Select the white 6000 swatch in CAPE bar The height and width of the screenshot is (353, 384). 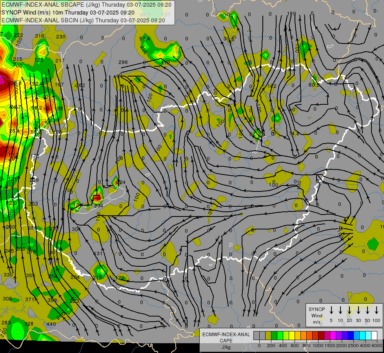pyautogui.click(x=374, y=335)
